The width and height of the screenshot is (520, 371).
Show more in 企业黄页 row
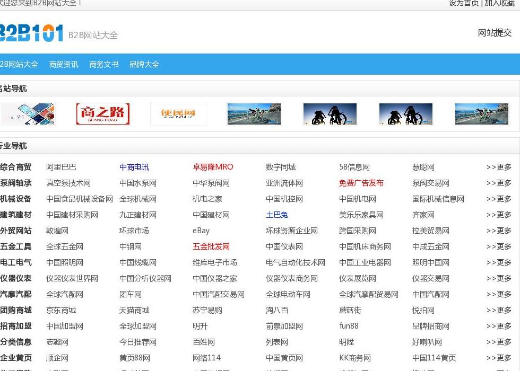[499, 358]
